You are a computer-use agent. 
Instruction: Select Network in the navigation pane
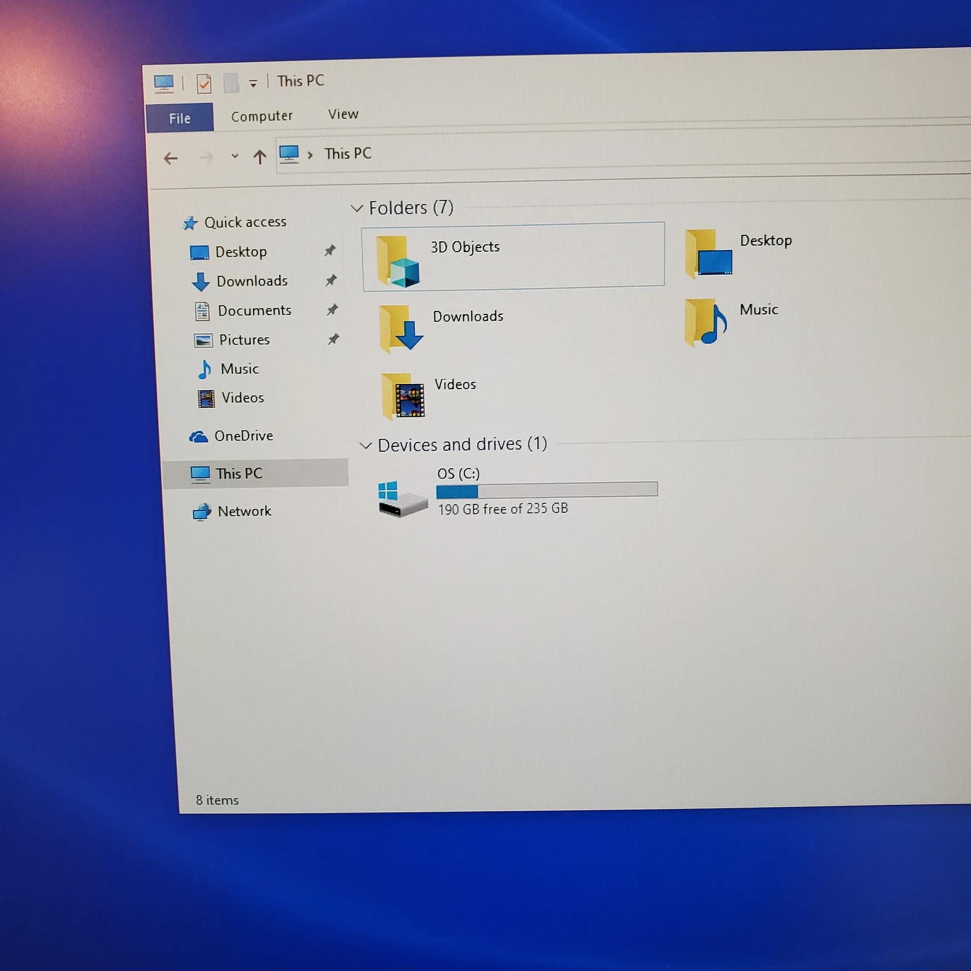[244, 512]
